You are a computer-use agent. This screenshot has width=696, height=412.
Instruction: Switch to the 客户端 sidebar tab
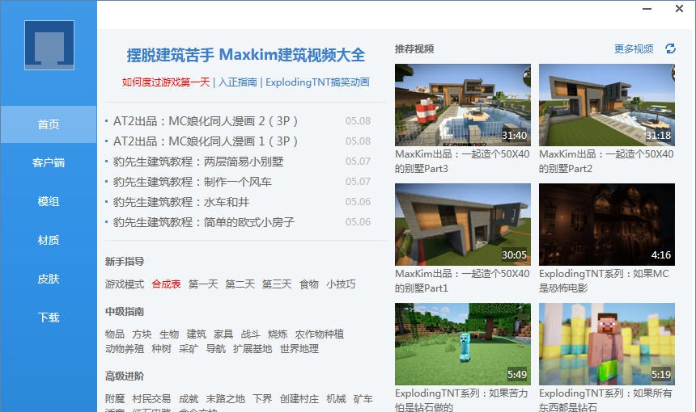[x=49, y=163]
